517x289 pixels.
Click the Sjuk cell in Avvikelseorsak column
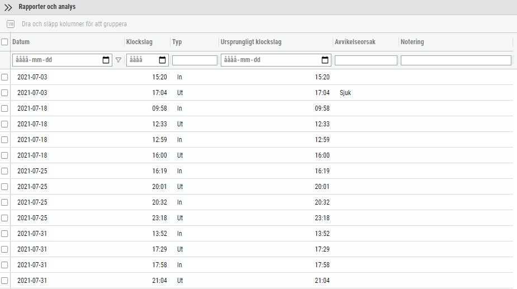[345, 93]
